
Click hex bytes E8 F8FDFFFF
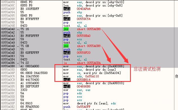coord(30,36)
